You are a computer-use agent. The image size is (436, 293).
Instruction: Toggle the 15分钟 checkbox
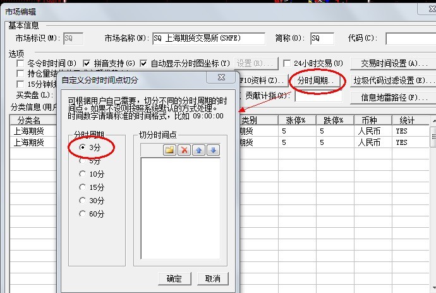[x=20, y=84]
